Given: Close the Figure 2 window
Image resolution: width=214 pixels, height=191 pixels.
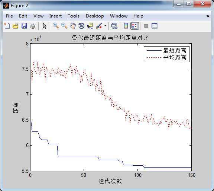Looking at the screenshot, I should pyautogui.click(x=202, y=4).
